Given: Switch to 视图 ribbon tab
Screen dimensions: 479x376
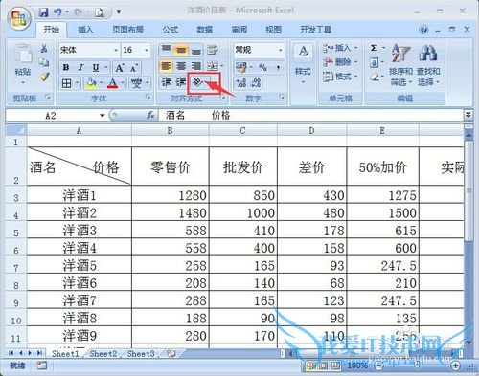Looking at the screenshot, I should 274,30.
